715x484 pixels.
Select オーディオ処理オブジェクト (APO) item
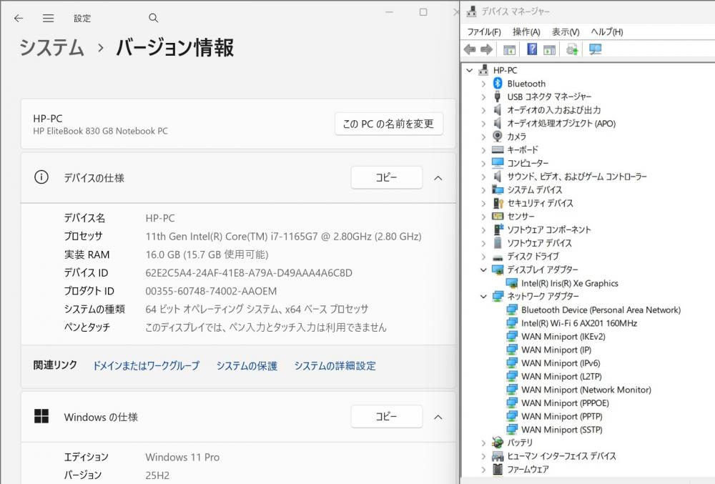pyautogui.click(x=561, y=123)
